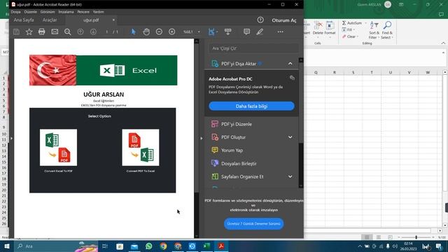Send the PDF by email envelope icon
This screenshot has height=252, width=448.
[x=55, y=31]
